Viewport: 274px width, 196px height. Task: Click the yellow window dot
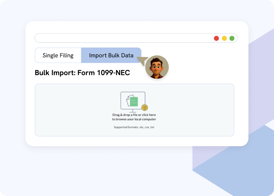224,38
